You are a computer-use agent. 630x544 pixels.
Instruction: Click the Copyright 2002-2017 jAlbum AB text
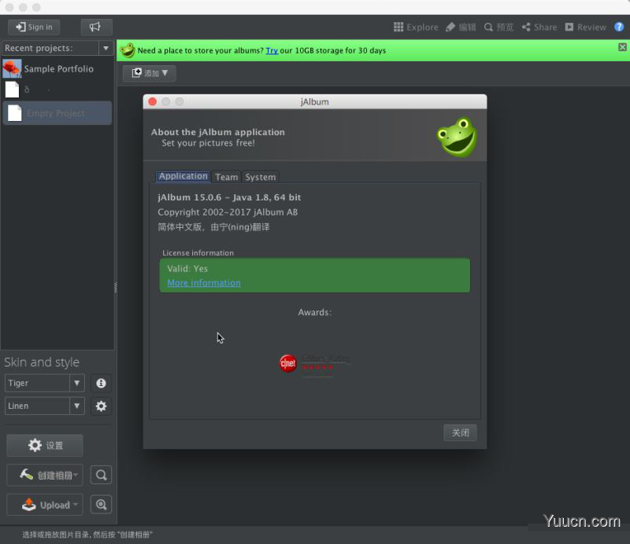[228, 212]
